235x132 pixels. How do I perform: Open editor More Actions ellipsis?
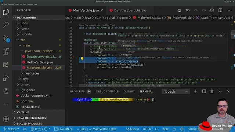[228, 10]
